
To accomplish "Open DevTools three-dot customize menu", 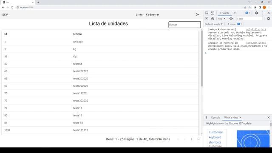I will (x=263, y=13).
